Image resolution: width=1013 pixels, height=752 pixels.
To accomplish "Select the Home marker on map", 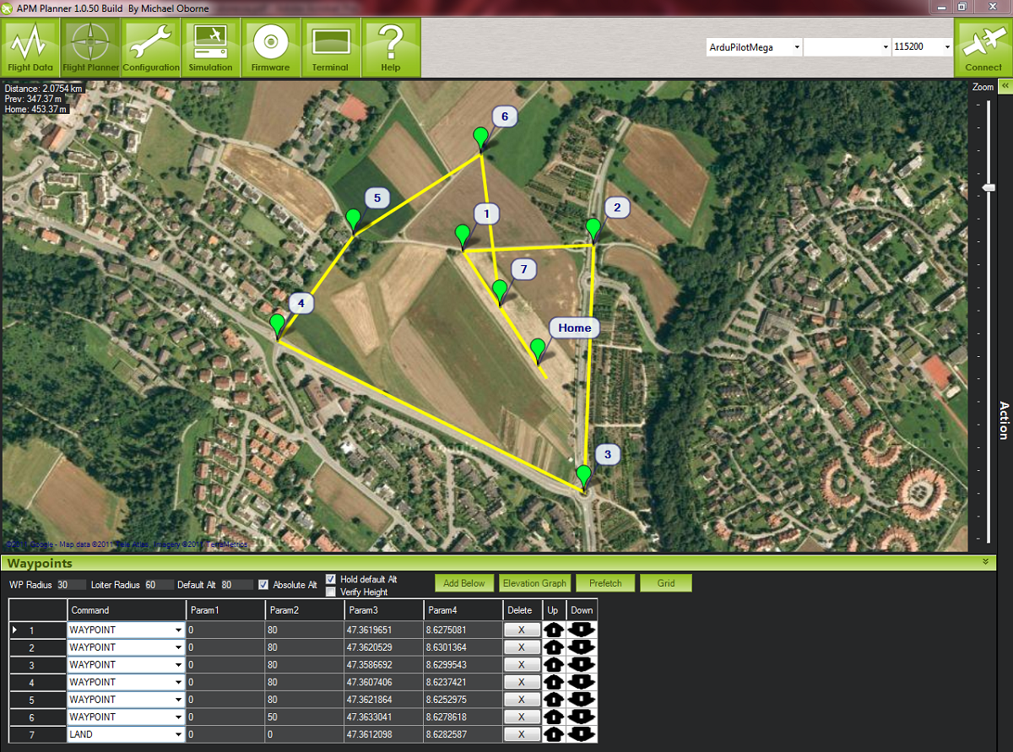I will pos(538,349).
